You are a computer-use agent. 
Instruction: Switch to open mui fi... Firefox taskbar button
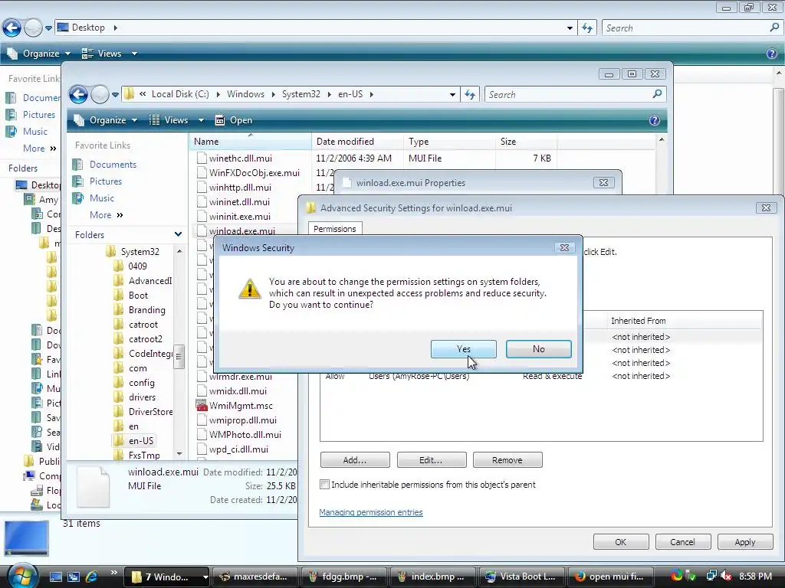tap(609, 577)
